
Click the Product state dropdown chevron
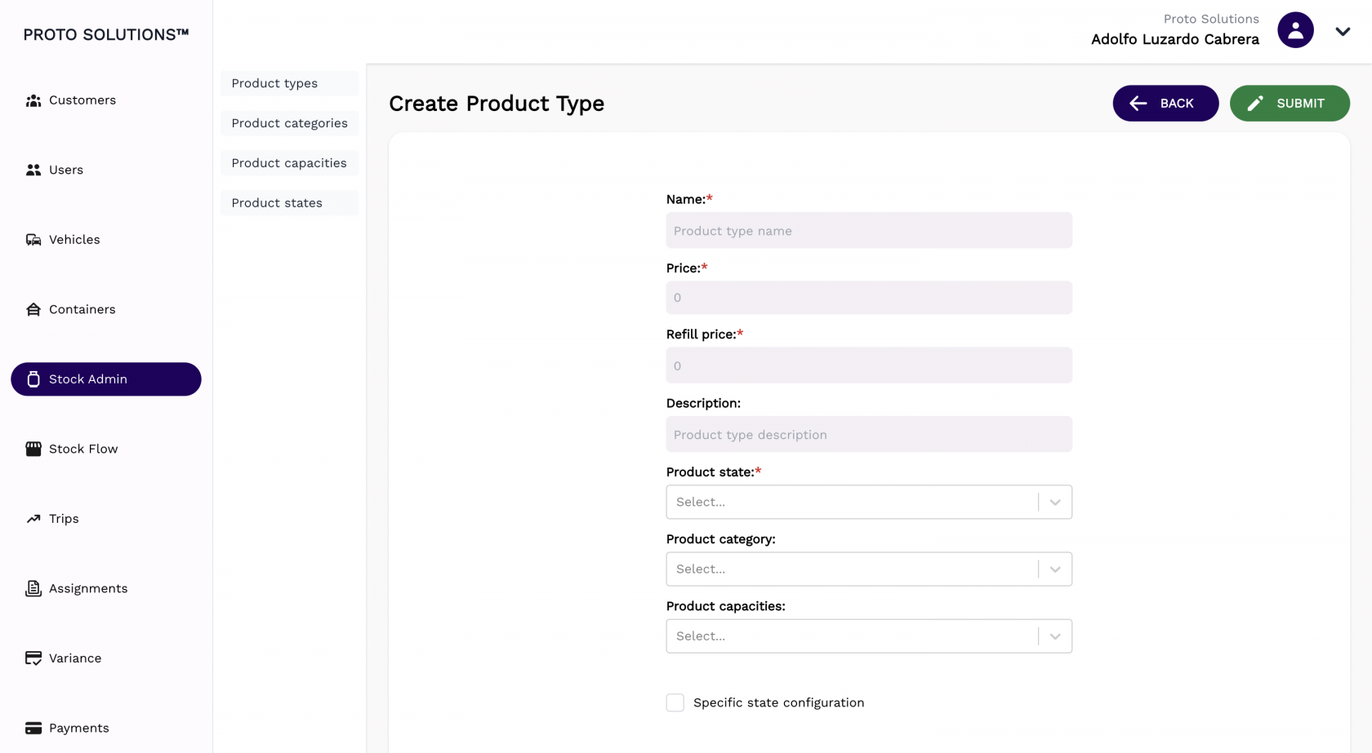(x=1055, y=502)
